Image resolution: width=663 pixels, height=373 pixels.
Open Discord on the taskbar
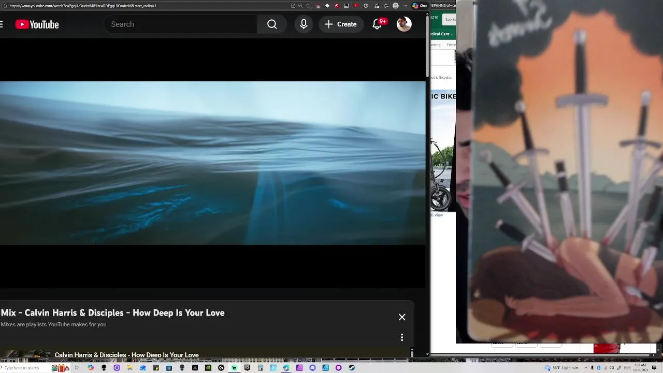pyautogui.click(x=312, y=368)
